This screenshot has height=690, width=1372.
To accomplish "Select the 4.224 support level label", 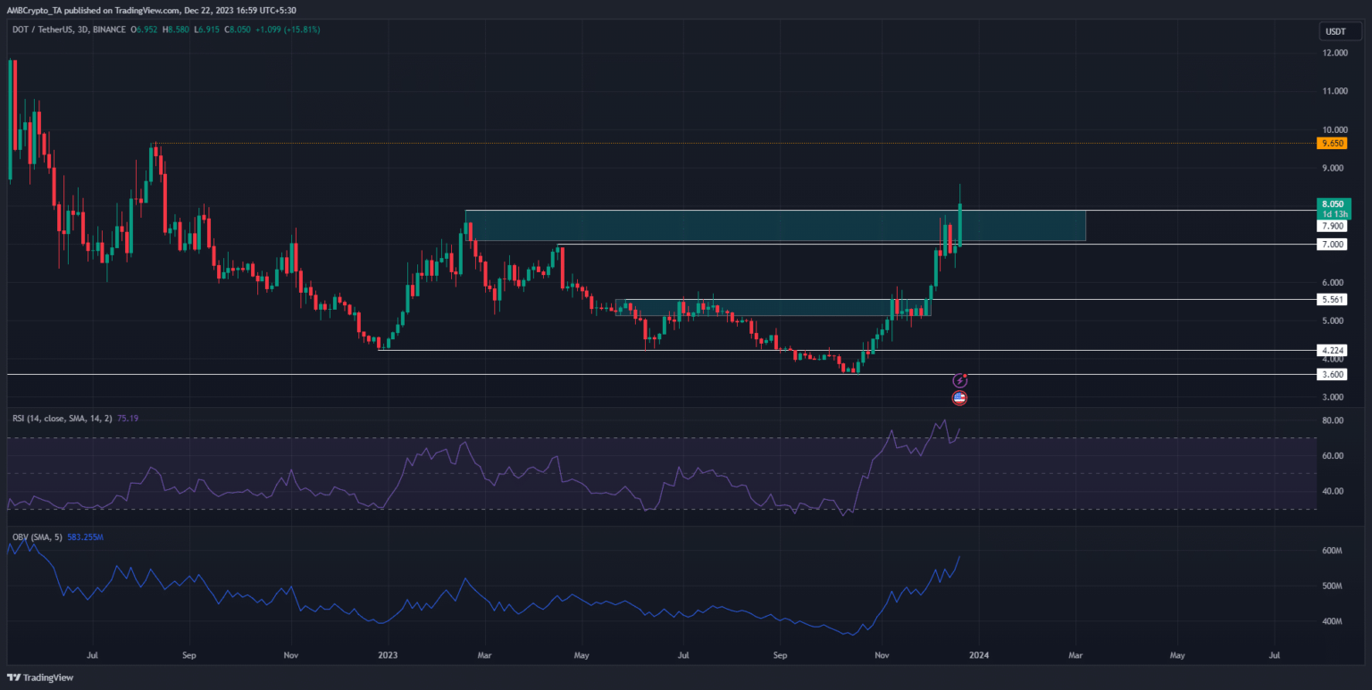I will pos(1332,351).
